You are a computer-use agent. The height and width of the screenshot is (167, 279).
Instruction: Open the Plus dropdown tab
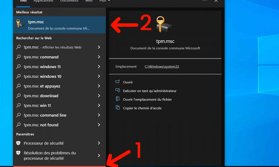pyautogui.click(x=105, y=1)
